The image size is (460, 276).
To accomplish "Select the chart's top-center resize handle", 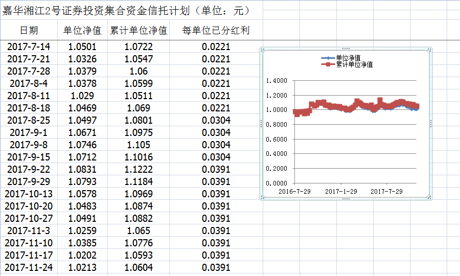I will (346, 48).
